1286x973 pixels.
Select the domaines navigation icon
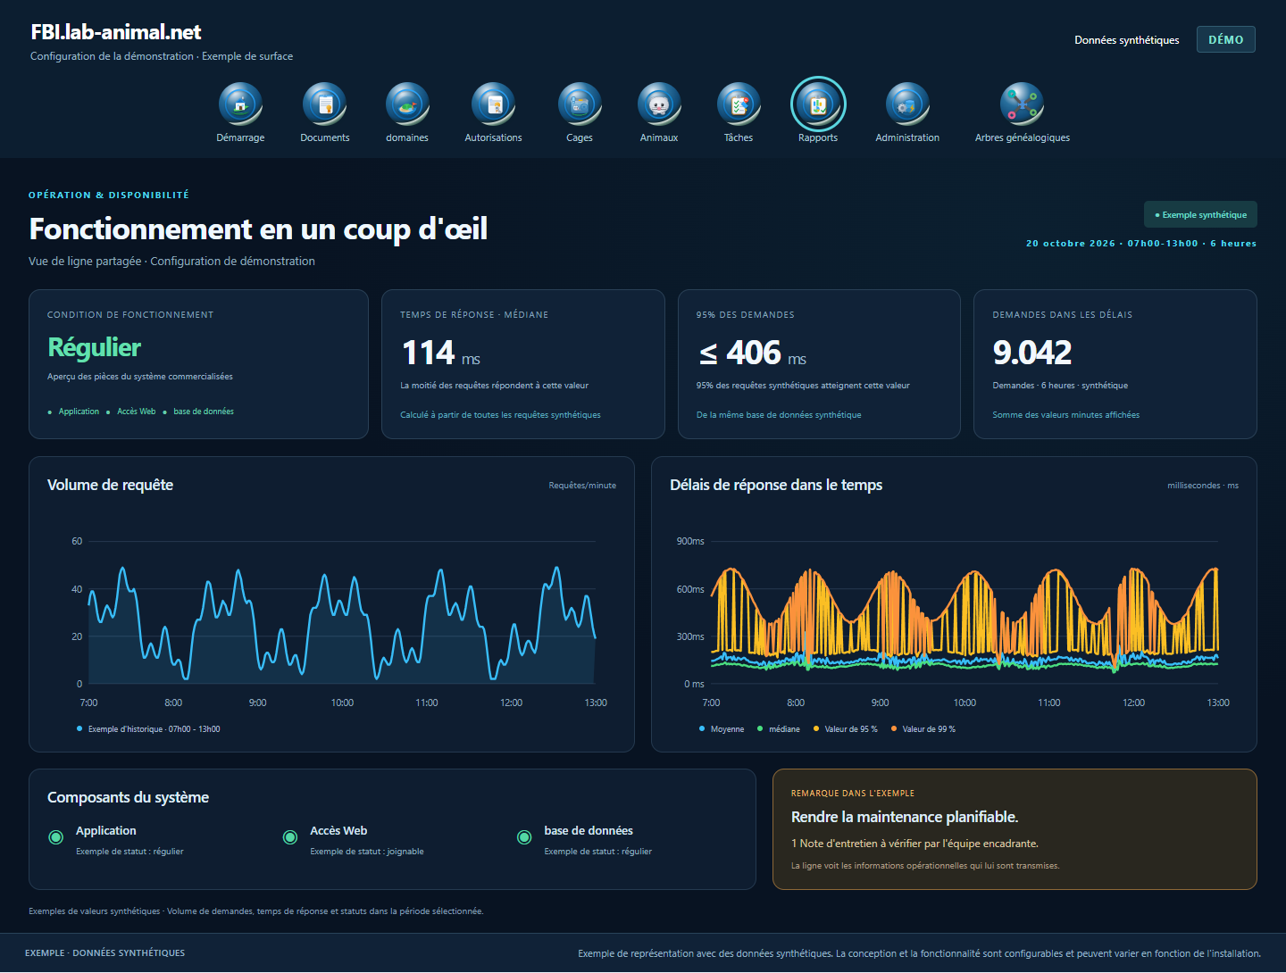pyautogui.click(x=407, y=104)
